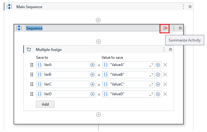The image size is (207, 132).
Task: Expand the "ValueC" expression editor
Action: click(x=151, y=85)
